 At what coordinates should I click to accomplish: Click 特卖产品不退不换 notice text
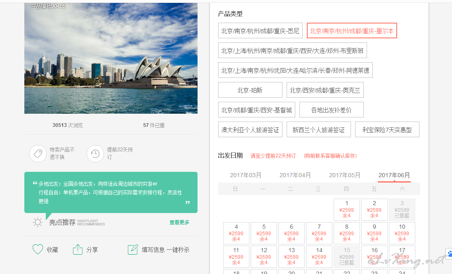coord(62,153)
